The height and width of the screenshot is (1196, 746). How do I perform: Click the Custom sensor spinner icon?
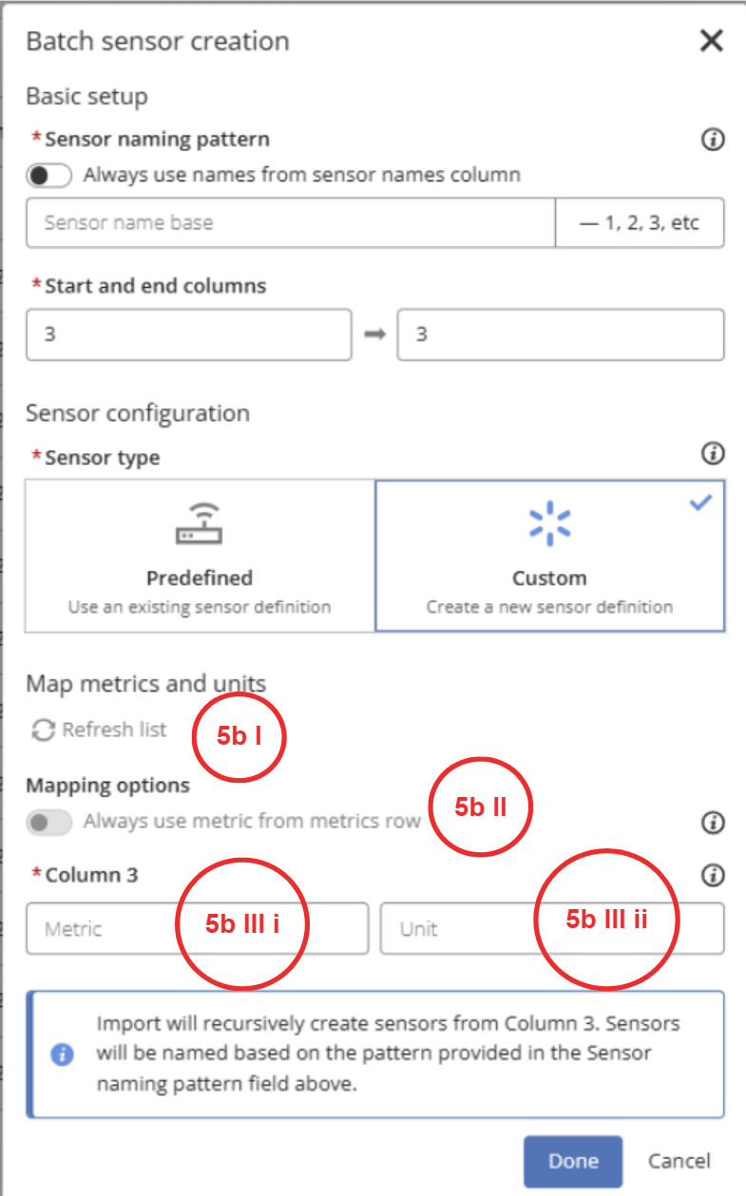point(549,523)
